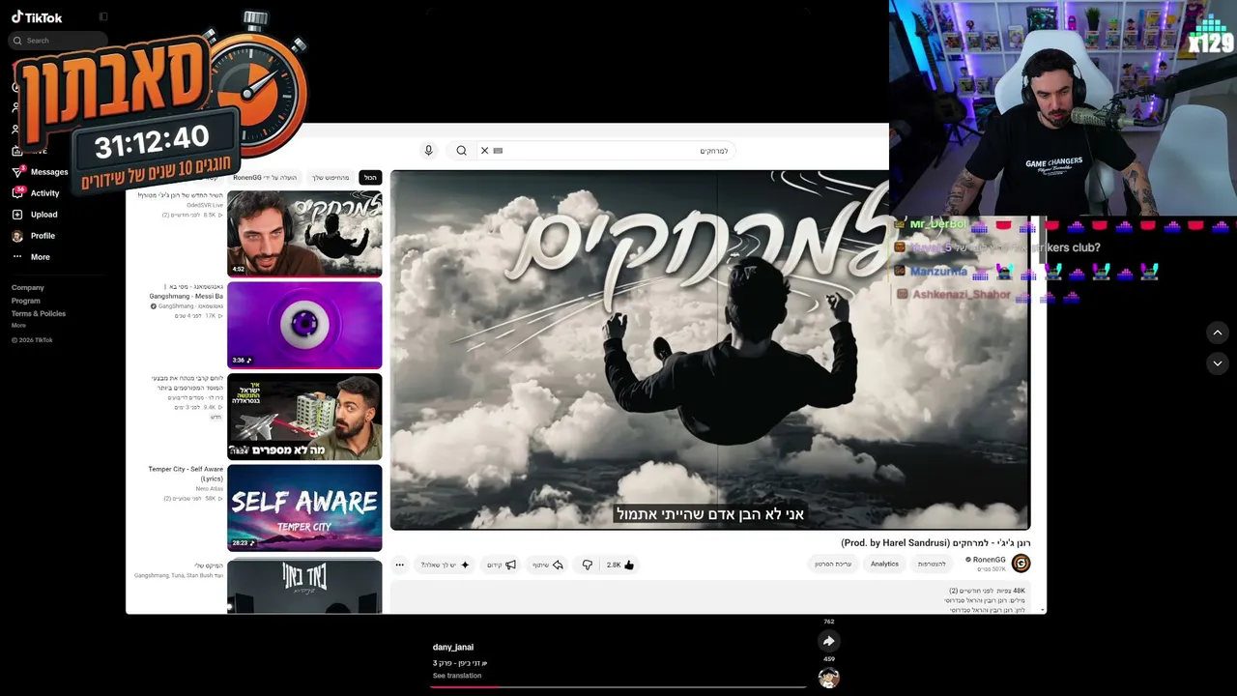Click the '© 2026 TikTok' footer text

click(x=32, y=340)
